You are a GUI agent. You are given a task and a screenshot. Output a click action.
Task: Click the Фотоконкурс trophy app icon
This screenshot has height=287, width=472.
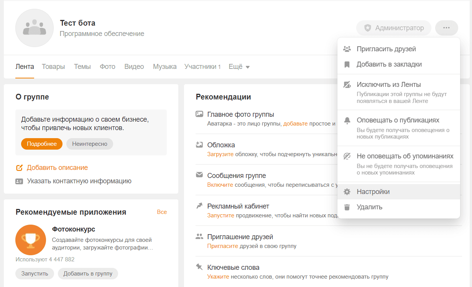click(x=31, y=240)
